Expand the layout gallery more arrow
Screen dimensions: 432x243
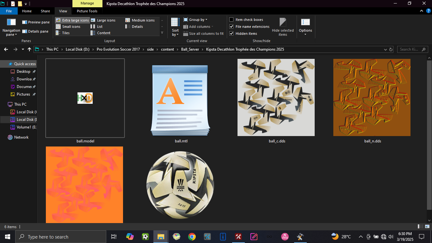(162, 33)
